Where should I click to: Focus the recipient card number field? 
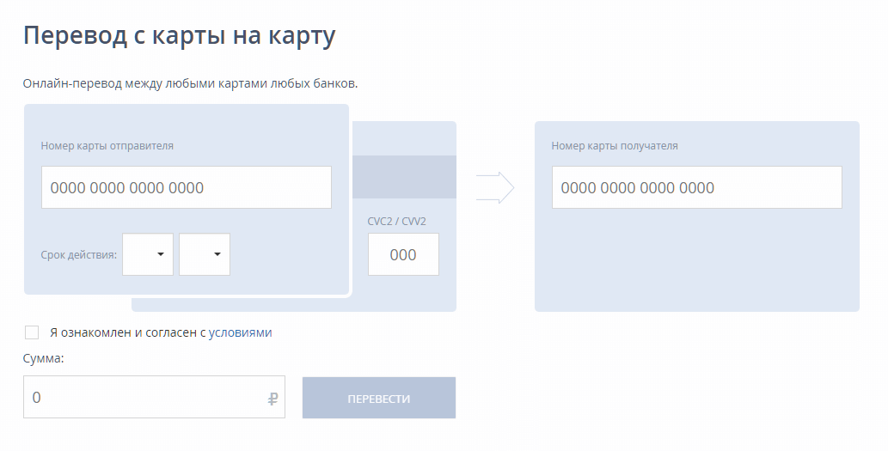pos(696,187)
